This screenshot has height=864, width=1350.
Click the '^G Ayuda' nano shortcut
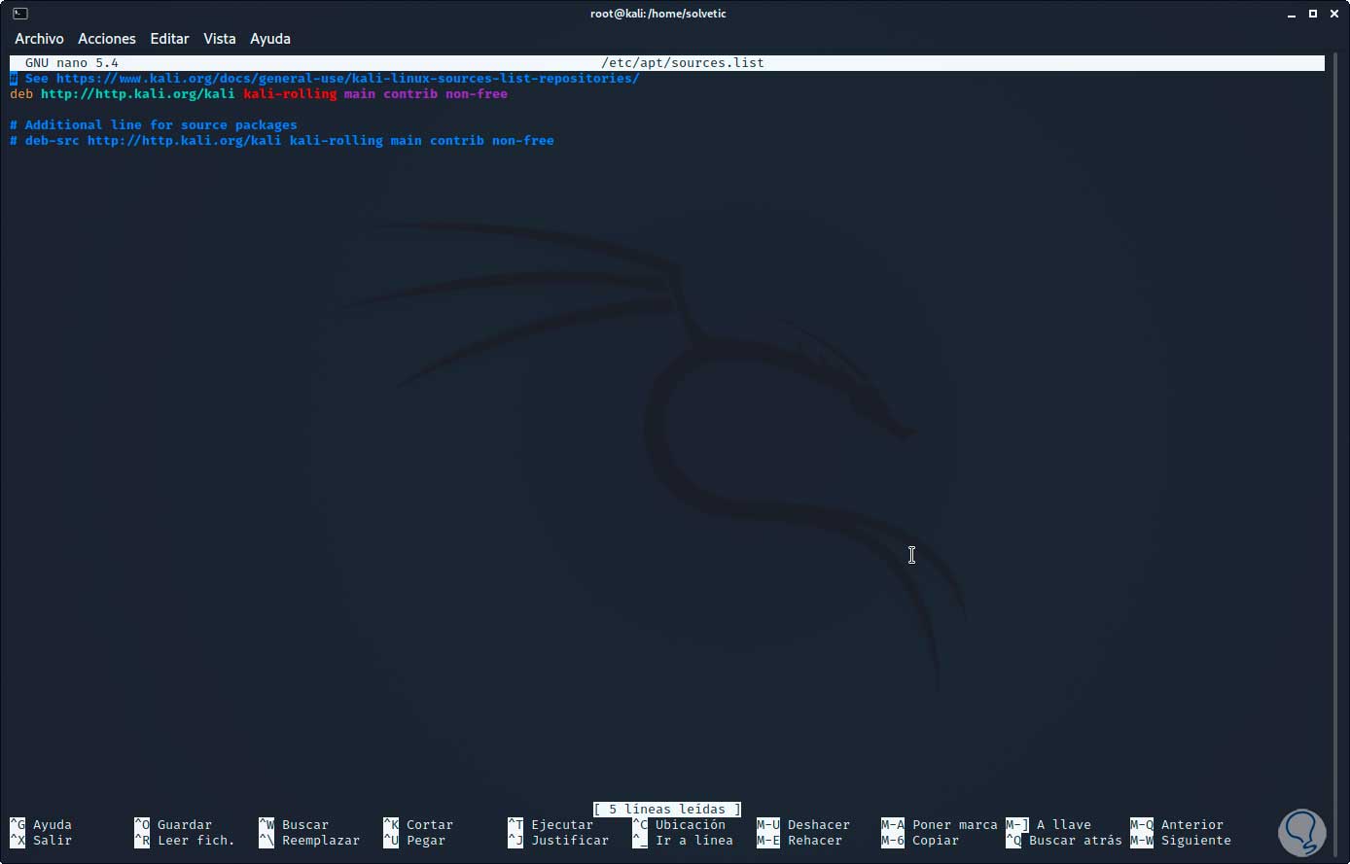[41, 825]
